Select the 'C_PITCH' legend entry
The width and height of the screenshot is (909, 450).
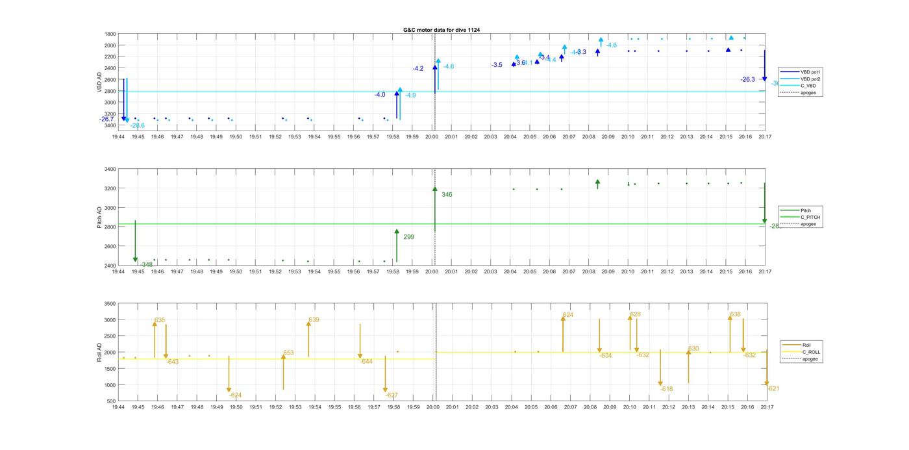(801, 218)
